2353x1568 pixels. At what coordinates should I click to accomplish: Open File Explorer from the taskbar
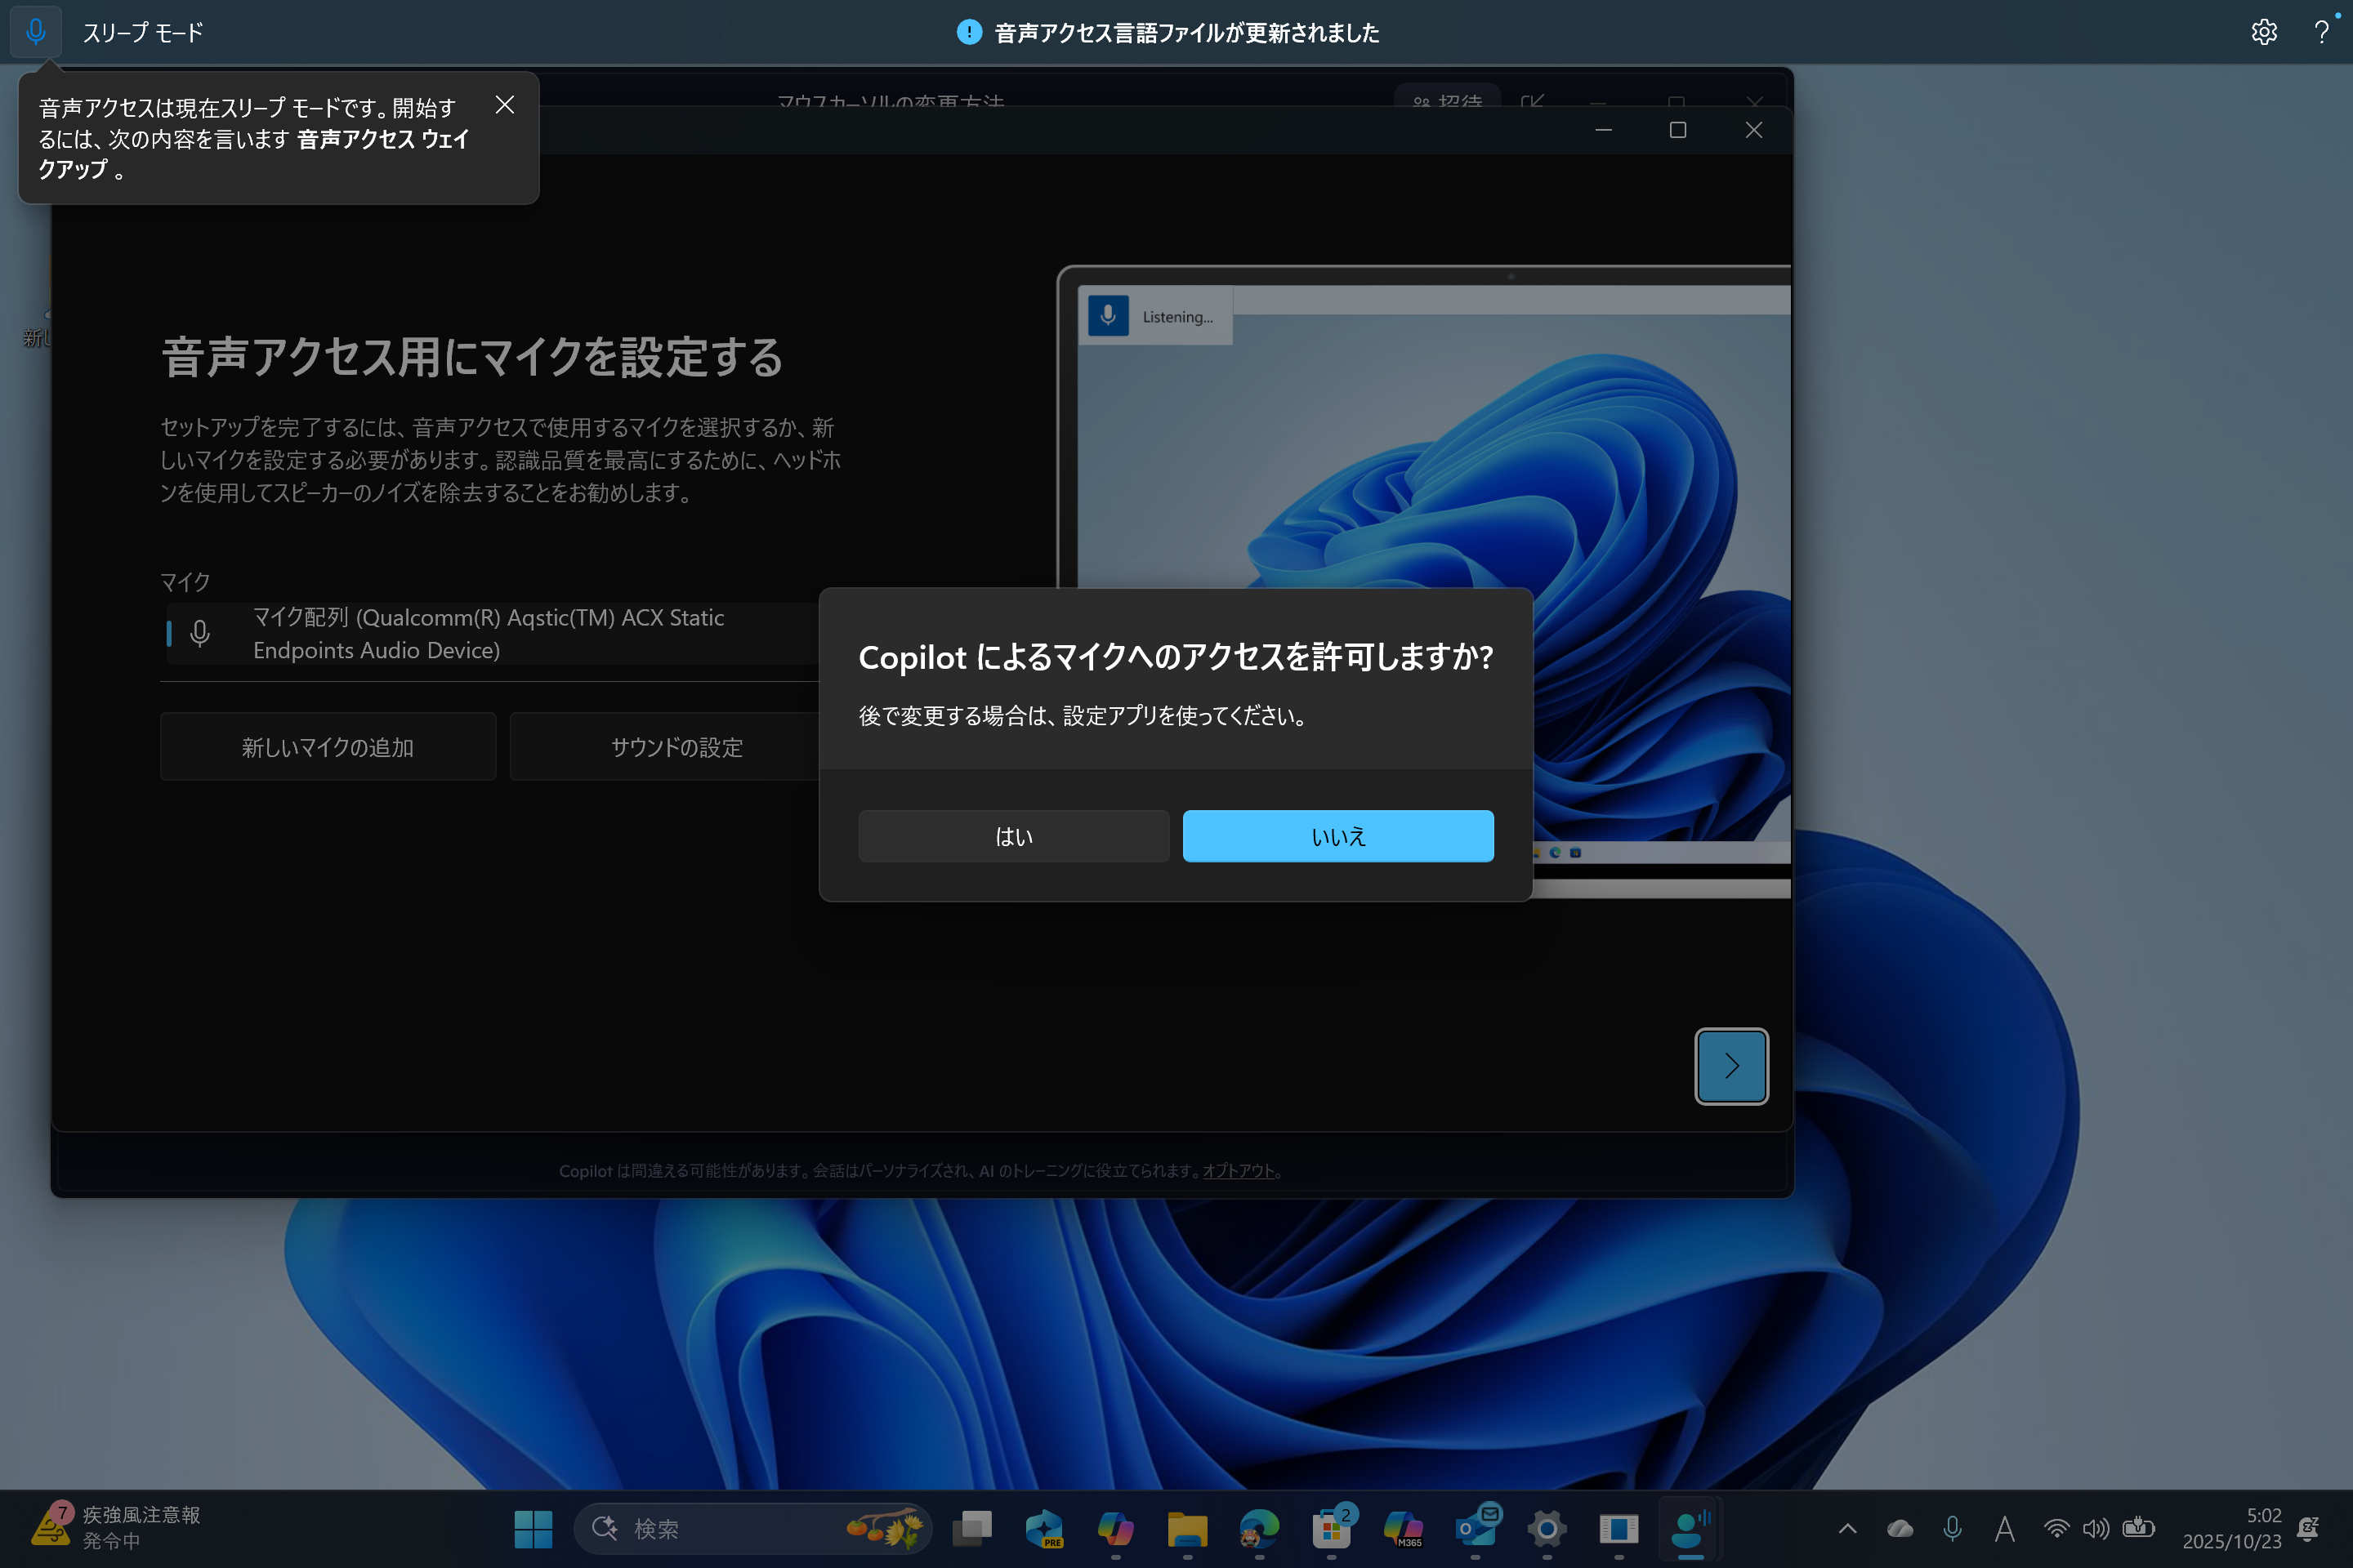[1187, 1528]
